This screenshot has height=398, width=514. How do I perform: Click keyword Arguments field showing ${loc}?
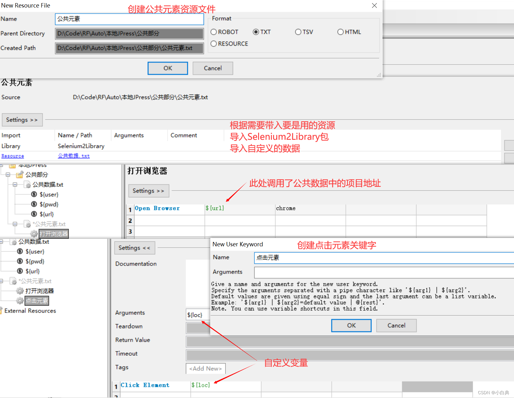198,315
